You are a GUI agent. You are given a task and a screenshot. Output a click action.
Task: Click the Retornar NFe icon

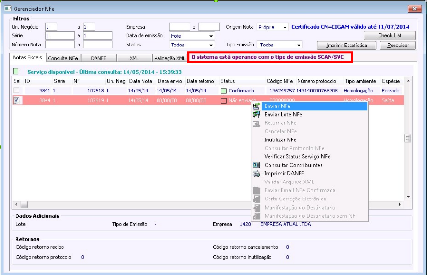tap(256, 123)
